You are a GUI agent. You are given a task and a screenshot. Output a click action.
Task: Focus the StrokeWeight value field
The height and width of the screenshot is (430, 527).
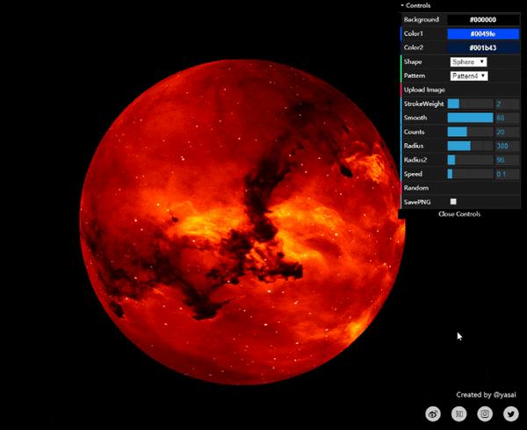507,104
